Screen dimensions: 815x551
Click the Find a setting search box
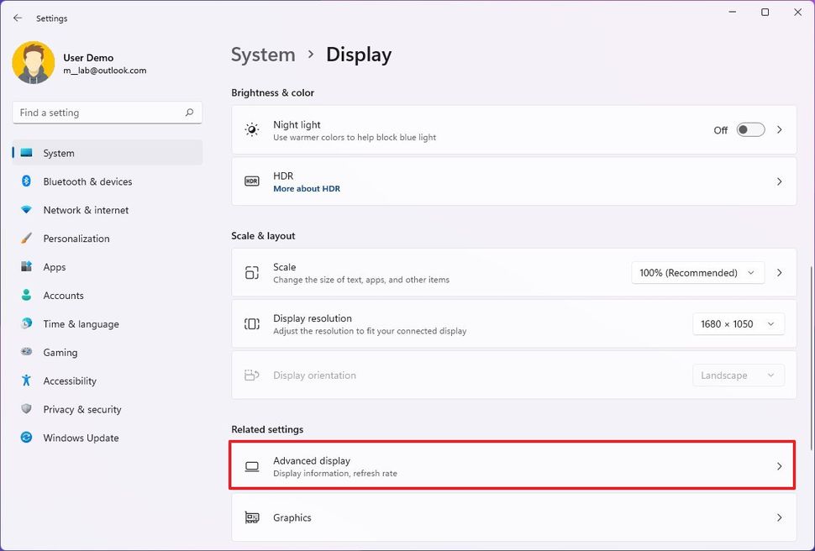(x=97, y=113)
